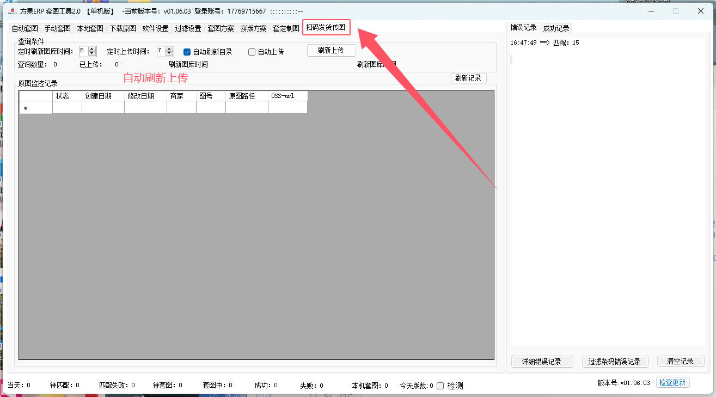Click the 图号 column header

[211, 96]
